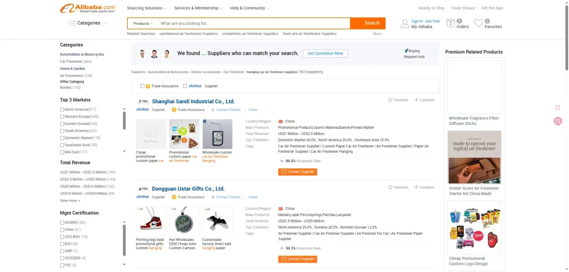Click the Get Quotation Now button
This screenshot has width=569, height=272.
pyautogui.click(x=326, y=53)
